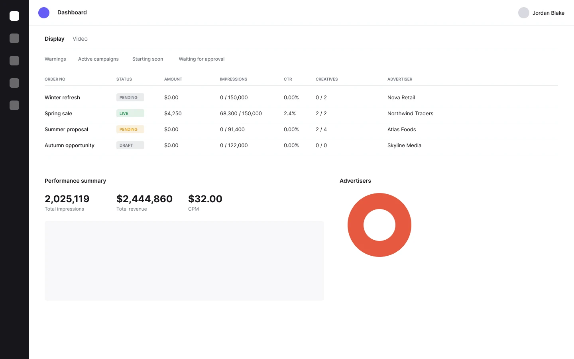
Task: Click the DRAFT badge for Autumn opportunity
Action: tap(130, 145)
